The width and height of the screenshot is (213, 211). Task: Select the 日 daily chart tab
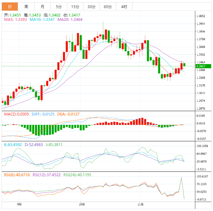[x=10, y=7]
